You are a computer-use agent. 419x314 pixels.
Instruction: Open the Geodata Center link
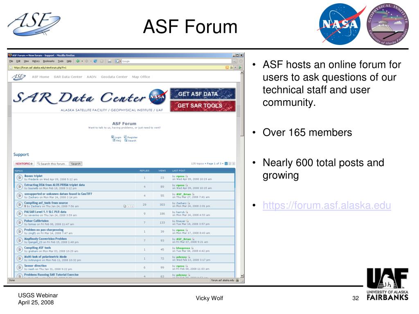(114, 77)
